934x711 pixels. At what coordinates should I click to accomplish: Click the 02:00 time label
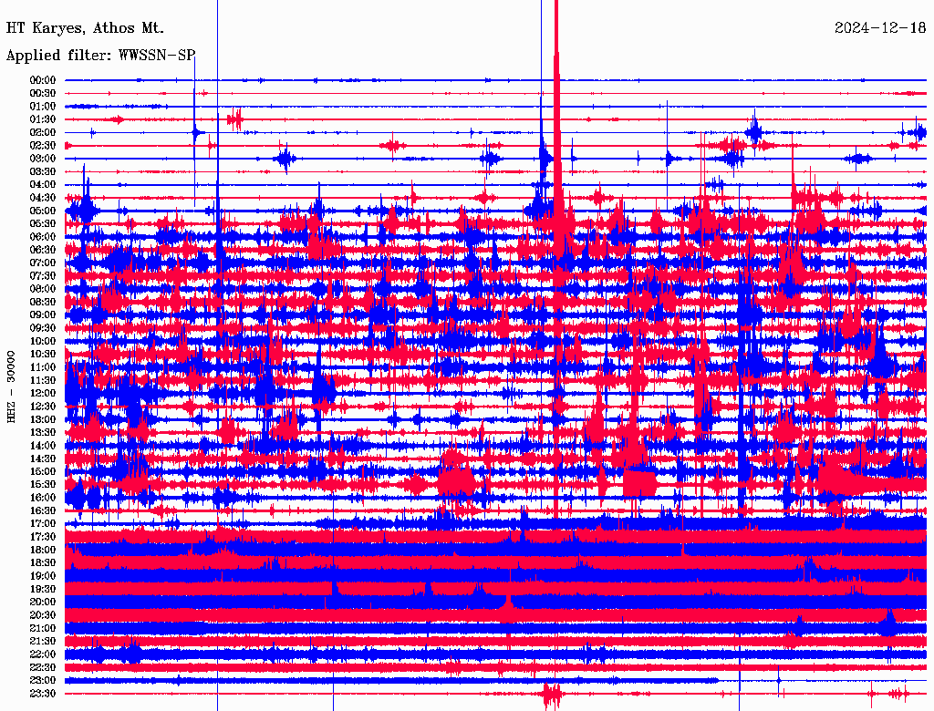[x=43, y=132]
